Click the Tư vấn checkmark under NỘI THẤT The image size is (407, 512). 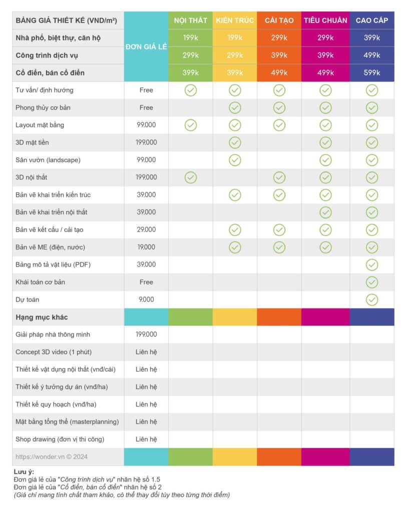pyautogui.click(x=191, y=90)
